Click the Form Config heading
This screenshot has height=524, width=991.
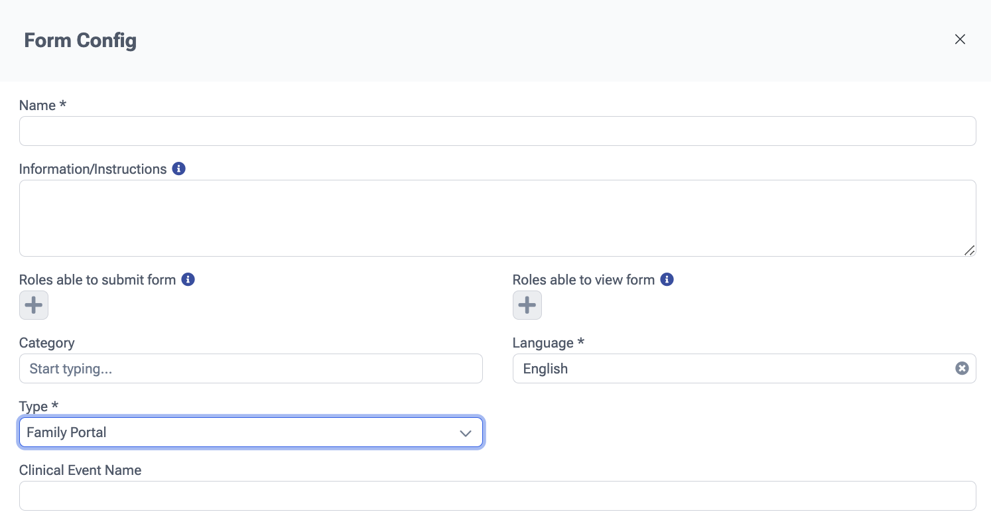pyautogui.click(x=80, y=40)
